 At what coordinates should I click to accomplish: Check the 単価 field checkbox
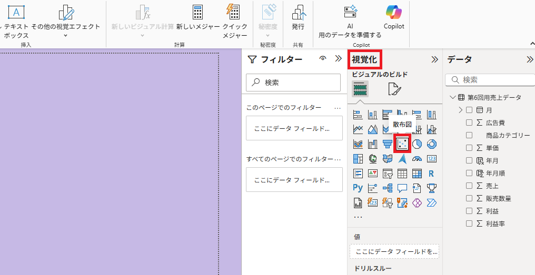pyautogui.click(x=469, y=148)
